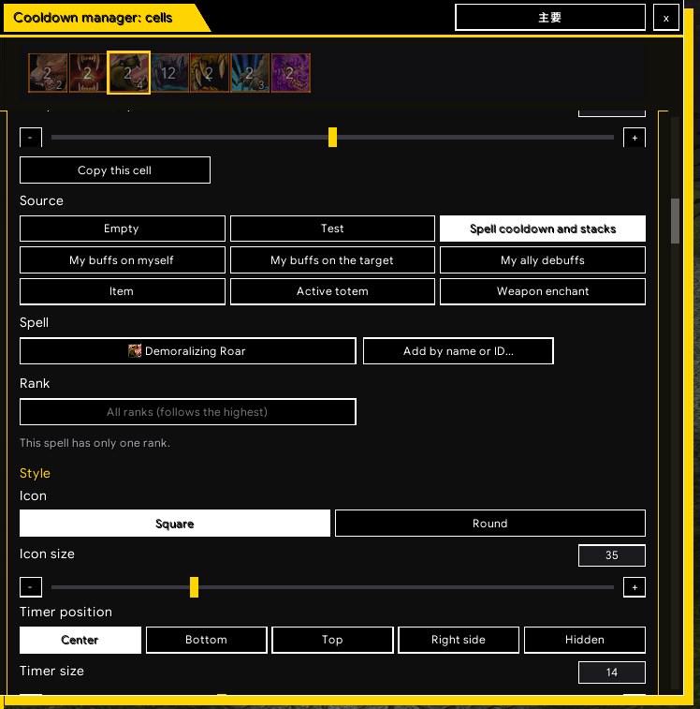Choose My ally debuffs source
This screenshot has width=700, height=709.
click(542, 260)
